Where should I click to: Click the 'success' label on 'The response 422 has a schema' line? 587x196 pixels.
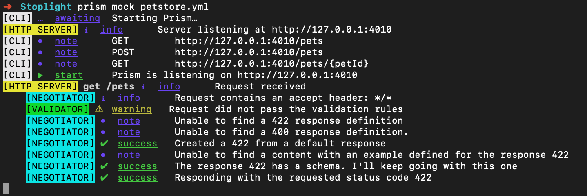(137, 166)
